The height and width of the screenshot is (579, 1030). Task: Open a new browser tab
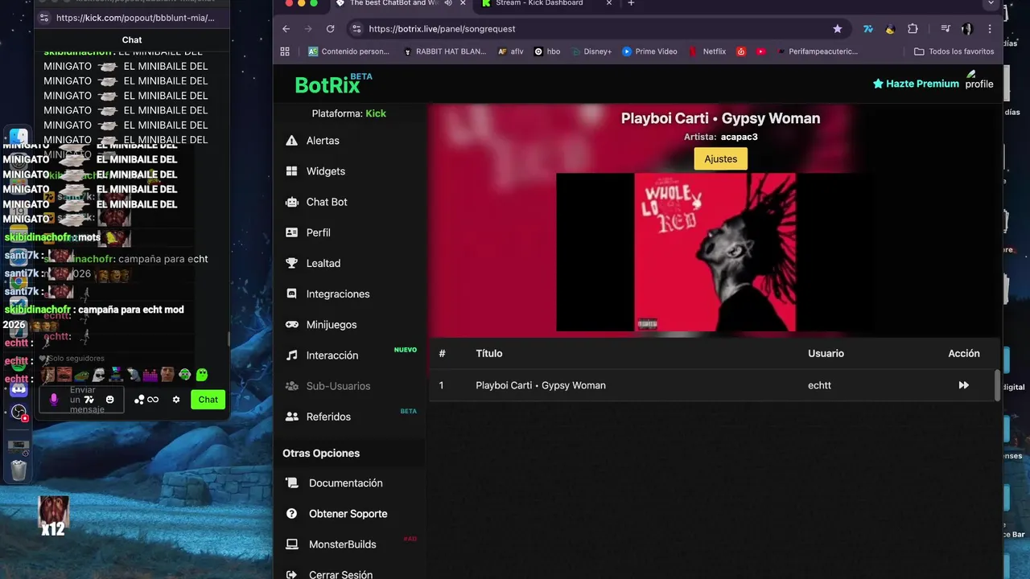tap(631, 3)
